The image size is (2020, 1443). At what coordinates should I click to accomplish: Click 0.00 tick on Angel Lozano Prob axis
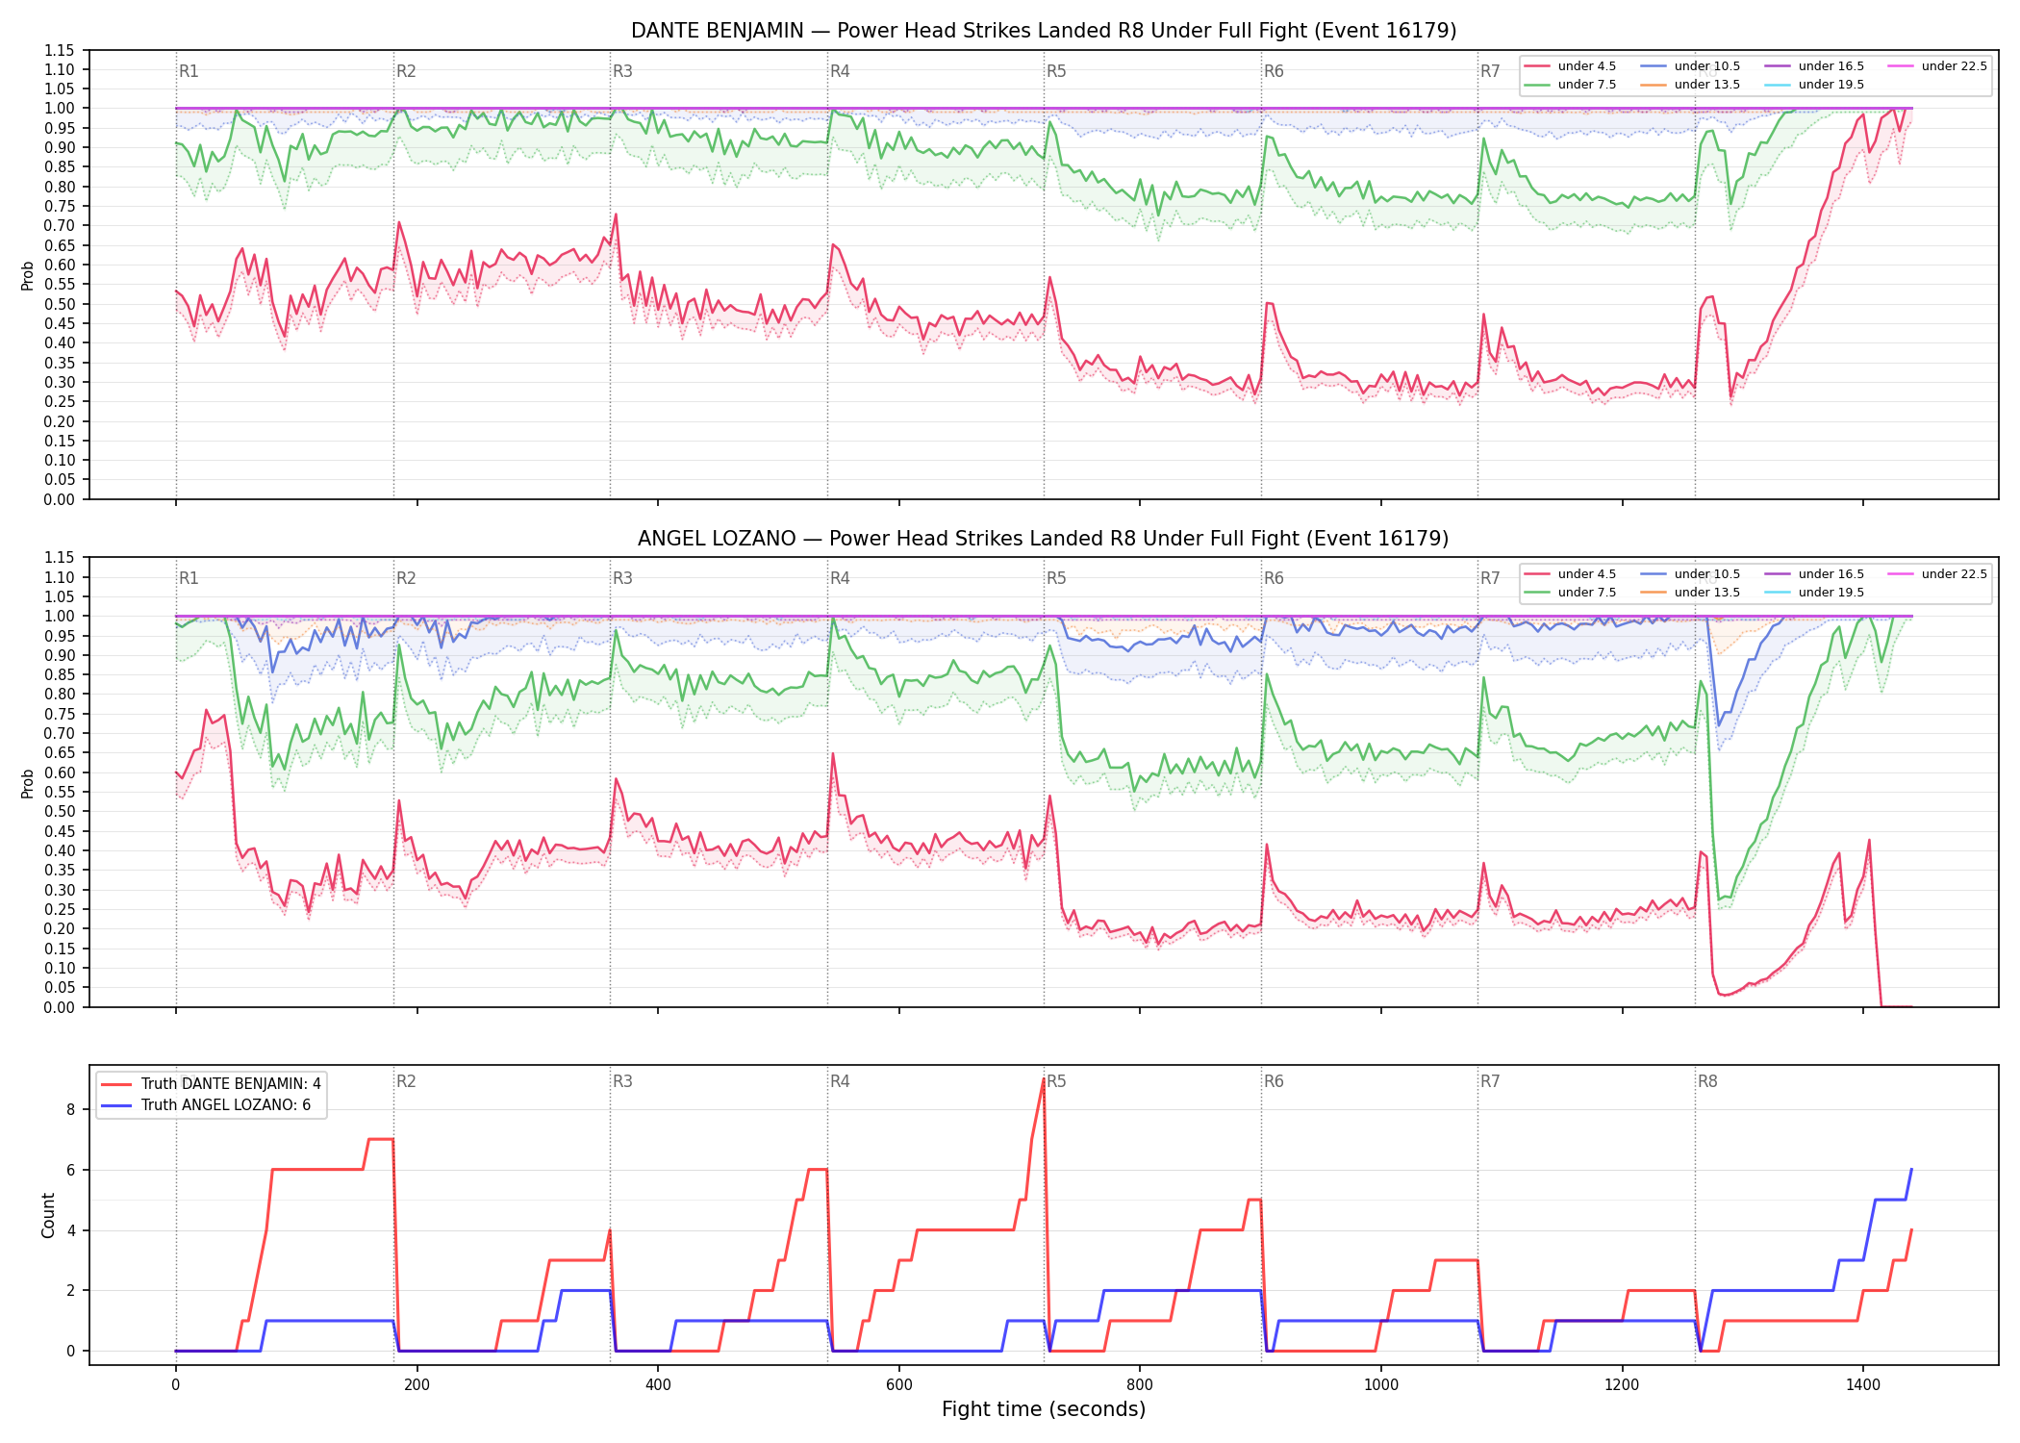tap(60, 1007)
